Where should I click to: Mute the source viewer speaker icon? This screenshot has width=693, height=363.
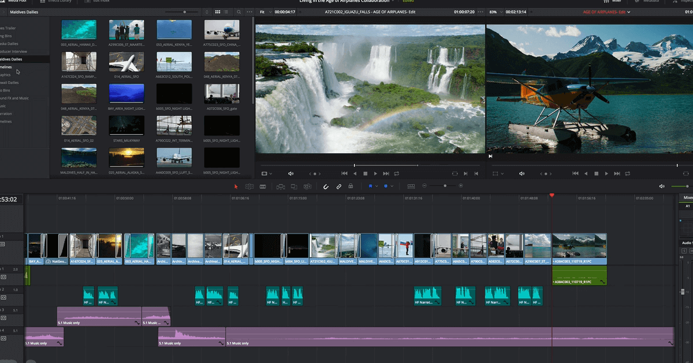pos(290,173)
